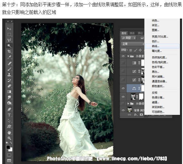Switch to the 图层 tab
183x164 pixels.
(124, 33)
